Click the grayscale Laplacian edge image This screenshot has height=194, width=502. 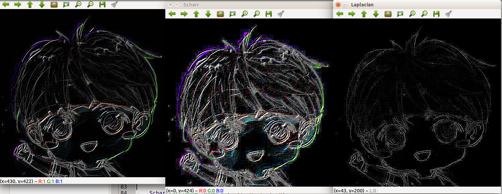(x=417, y=103)
